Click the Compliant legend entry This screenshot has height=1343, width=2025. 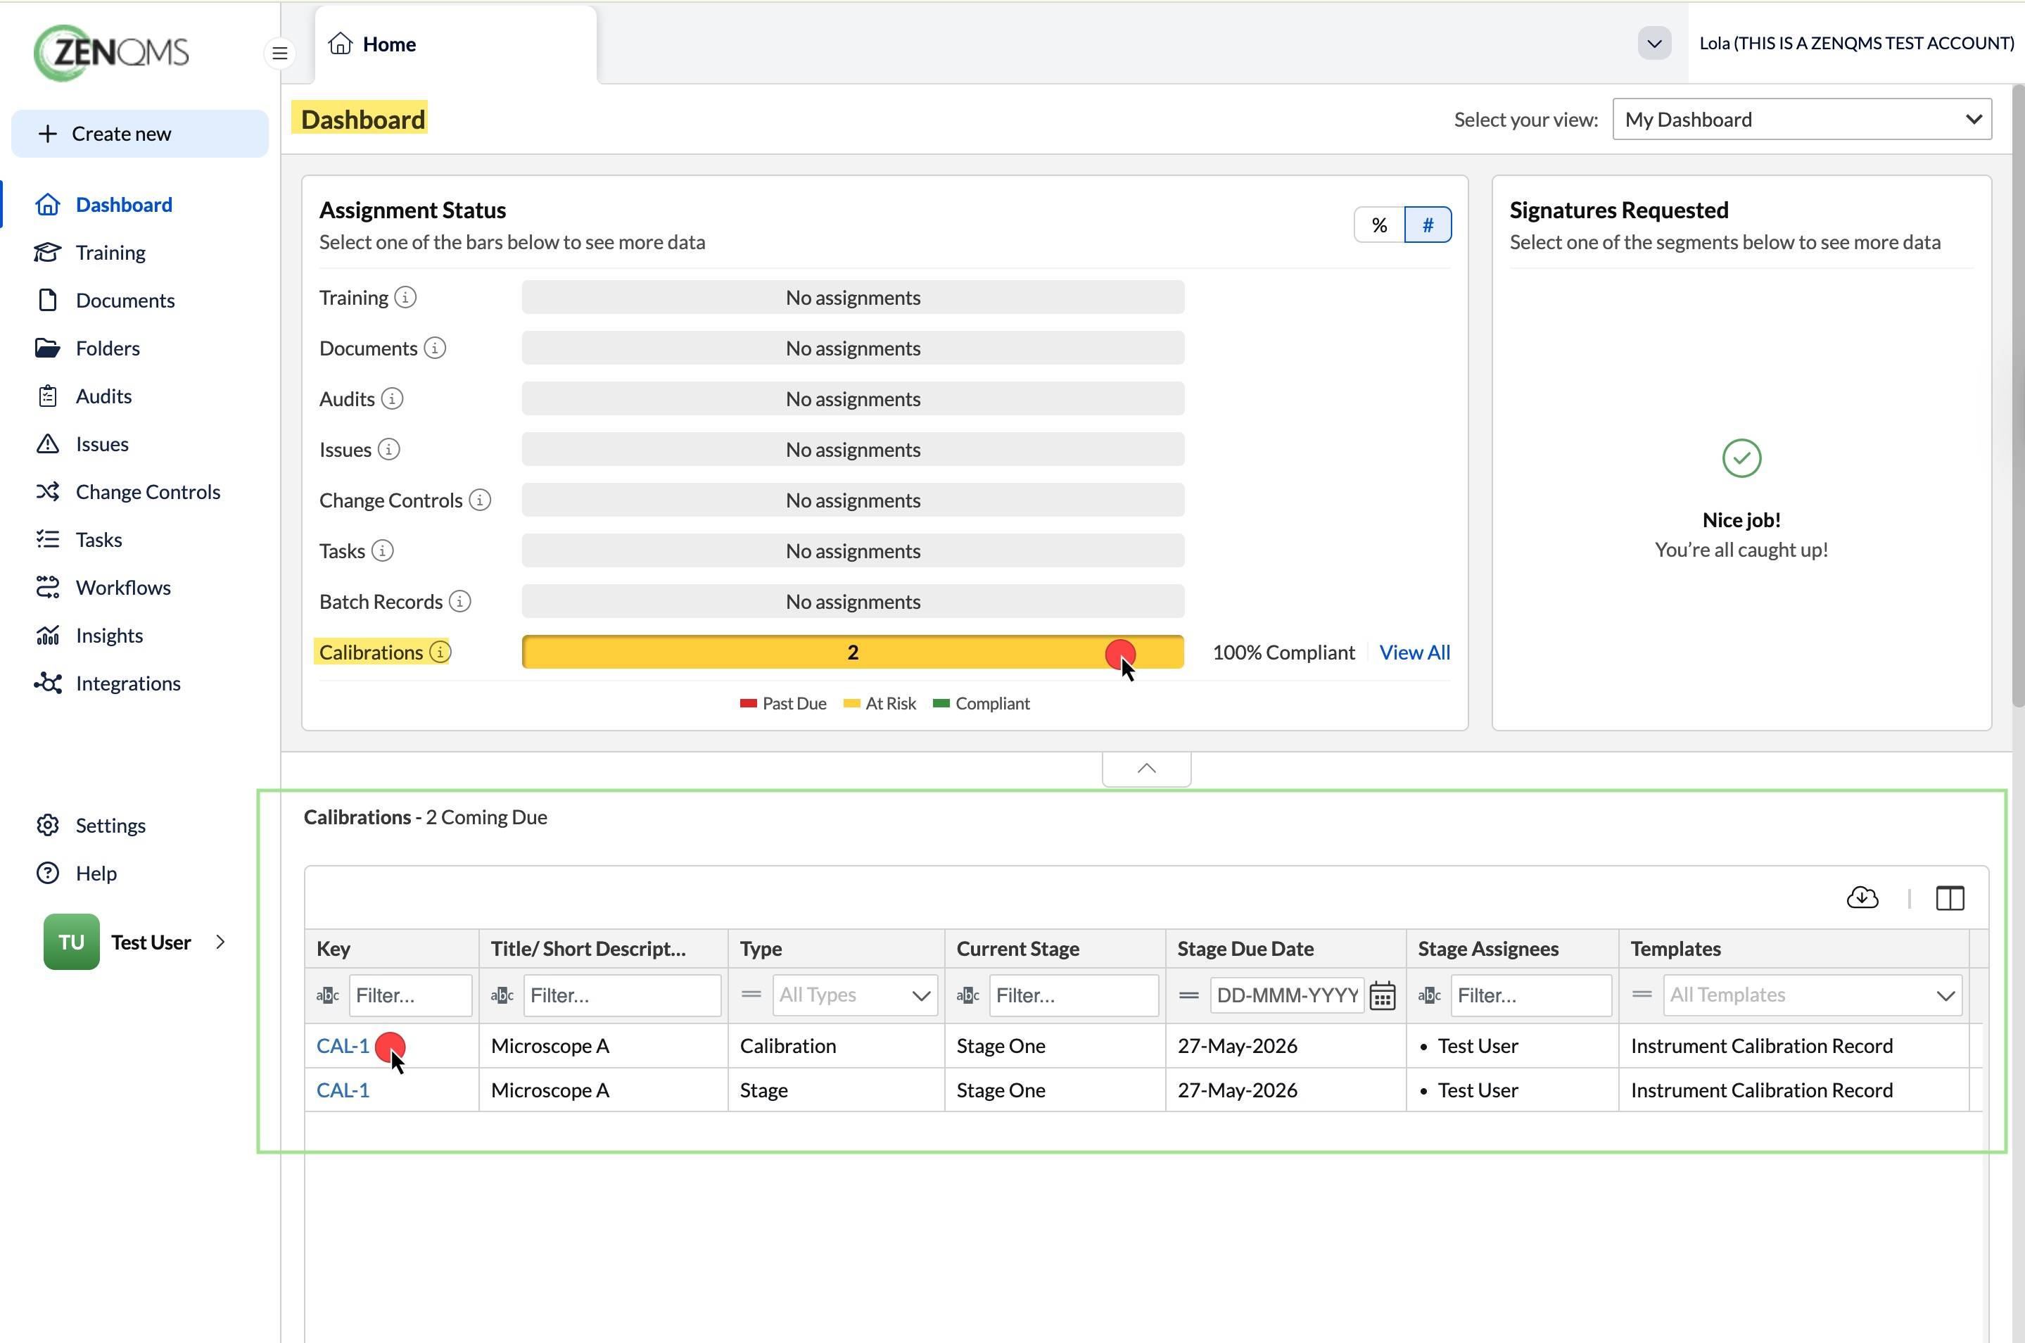coord(982,703)
